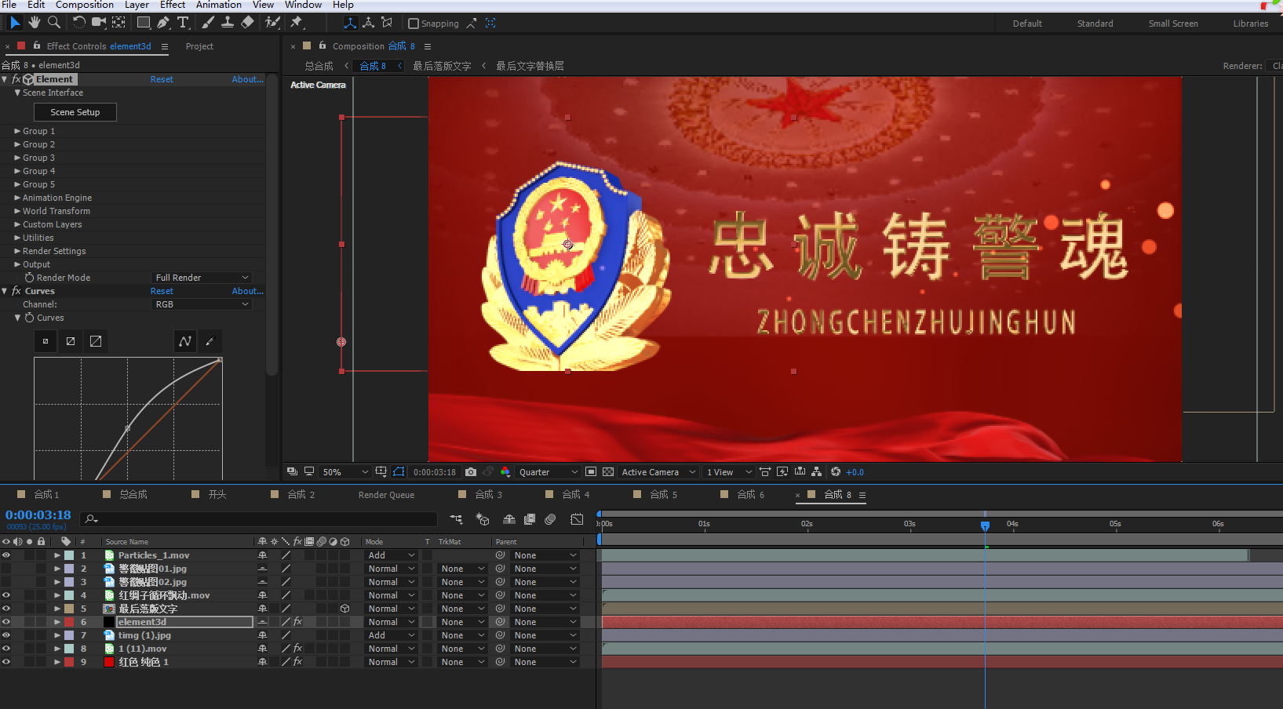Select the Brush tool
This screenshot has height=709, width=1283.
tap(208, 23)
